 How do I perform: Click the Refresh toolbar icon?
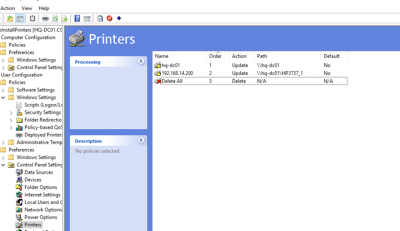point(55,18)
